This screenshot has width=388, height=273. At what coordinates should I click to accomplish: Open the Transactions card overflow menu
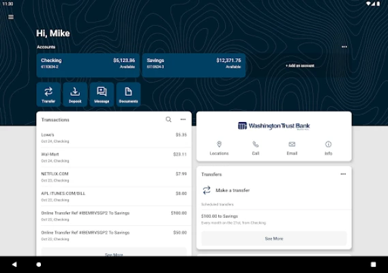click(183, 119)
